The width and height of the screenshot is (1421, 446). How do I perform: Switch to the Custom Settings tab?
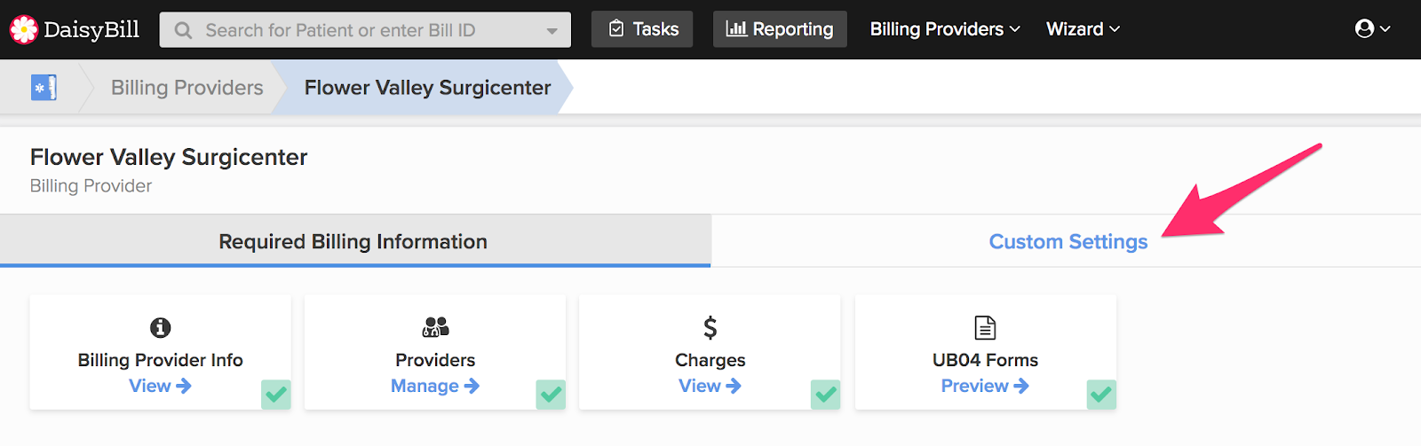point(1068,242)
